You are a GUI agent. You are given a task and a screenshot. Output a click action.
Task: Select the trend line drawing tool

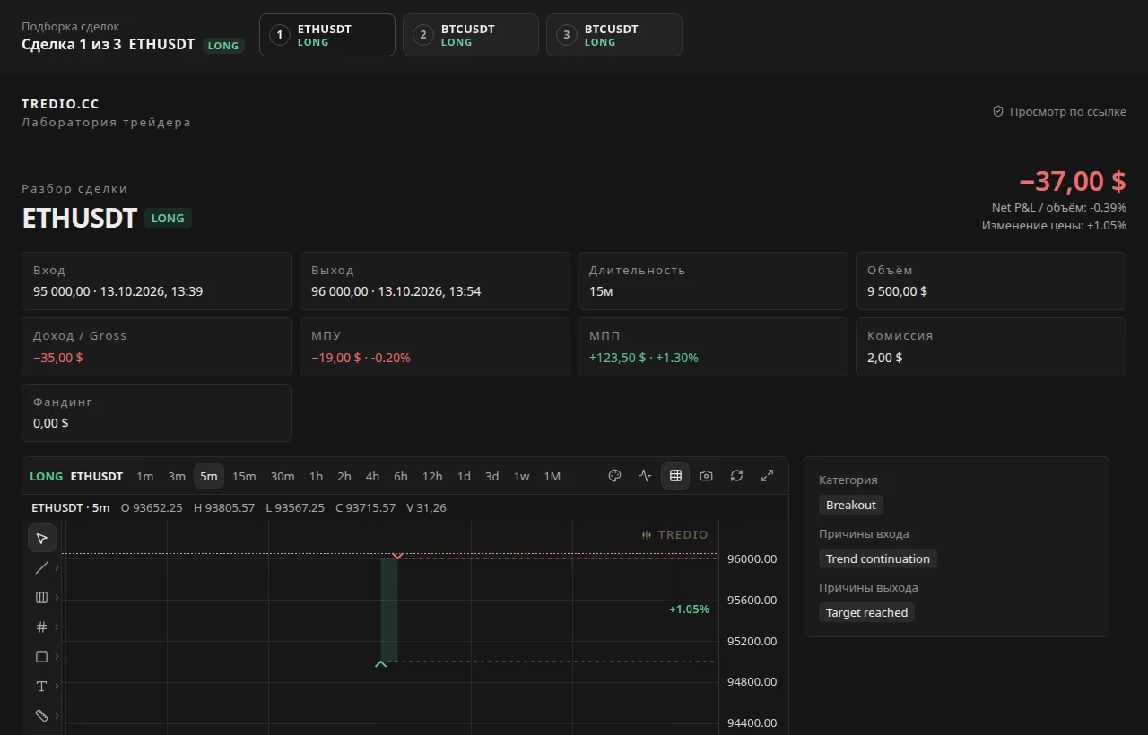(x=41, y=567)
